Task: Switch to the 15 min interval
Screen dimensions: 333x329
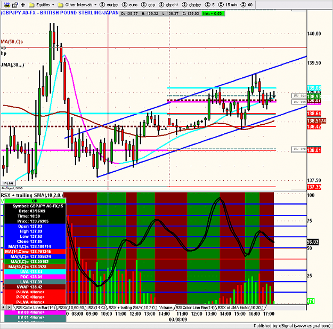Action: click(228, 5)
